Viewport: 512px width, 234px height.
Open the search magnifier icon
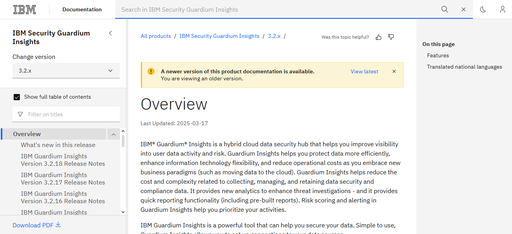(444, 9)
